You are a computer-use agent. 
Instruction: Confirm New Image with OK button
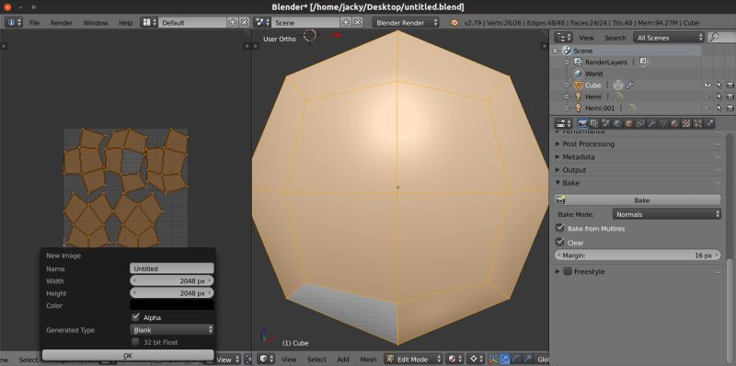pos(128,355)
